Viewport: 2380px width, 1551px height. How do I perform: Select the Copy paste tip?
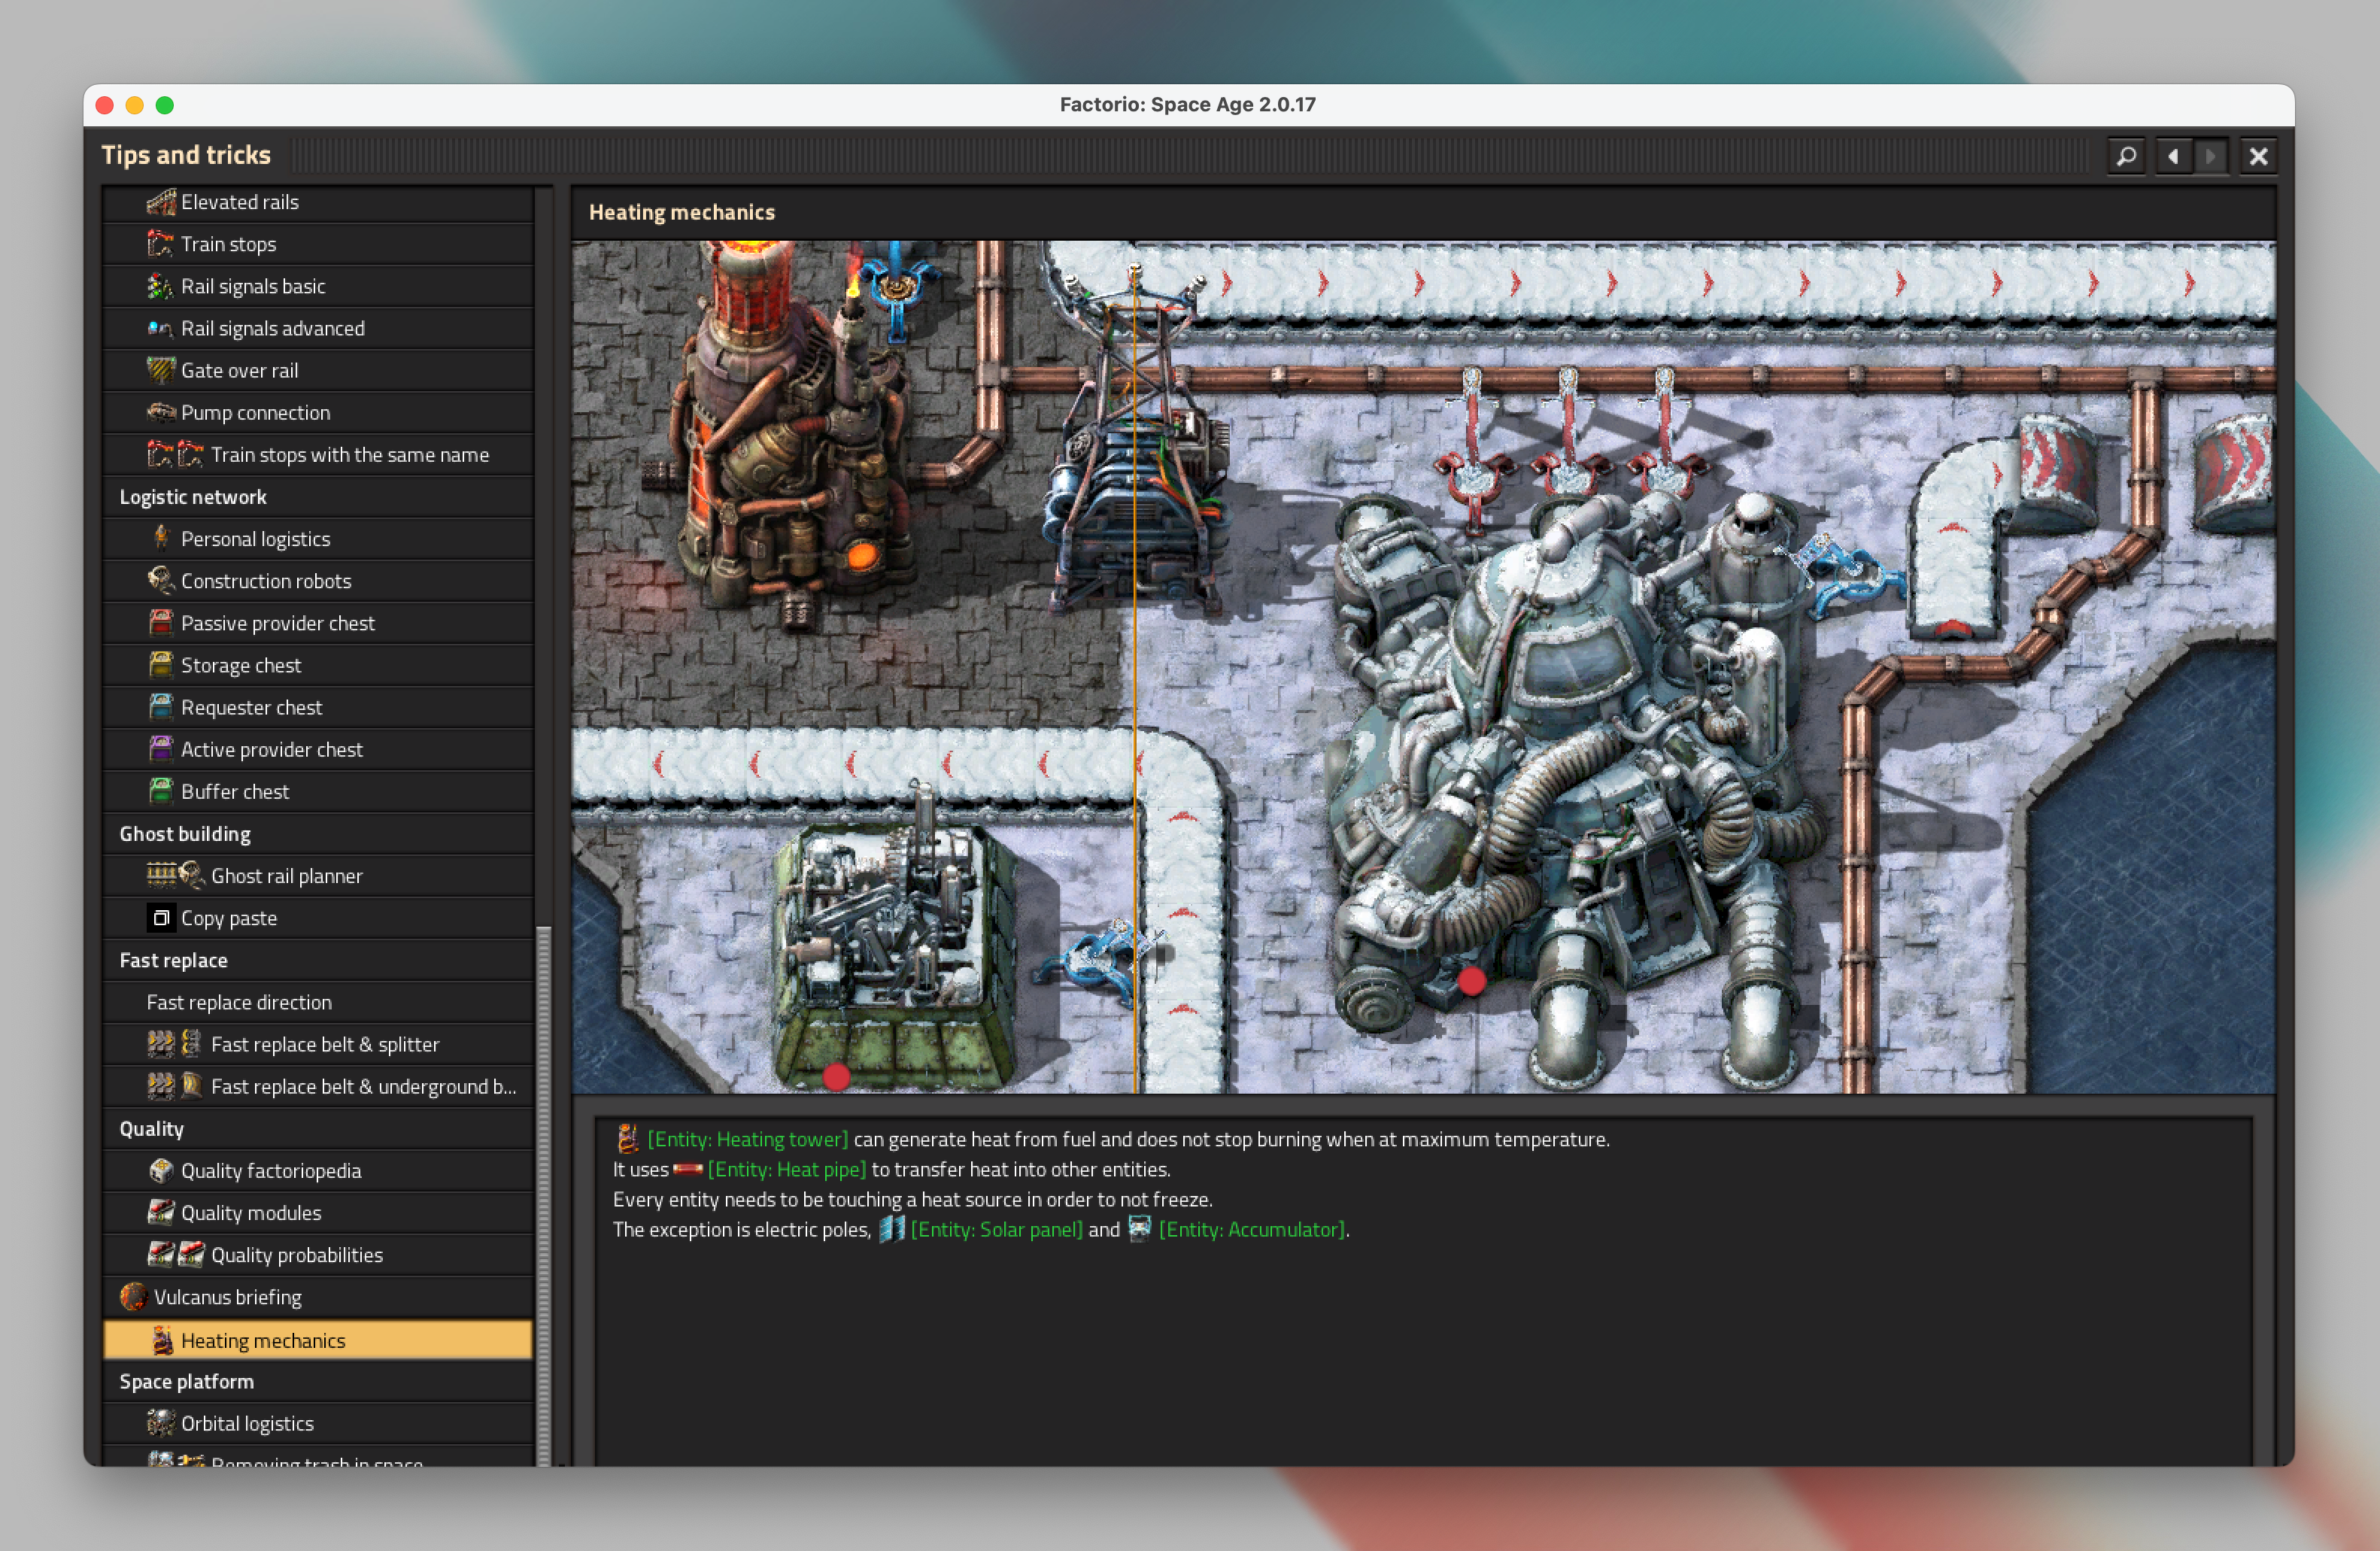point(318,918)
